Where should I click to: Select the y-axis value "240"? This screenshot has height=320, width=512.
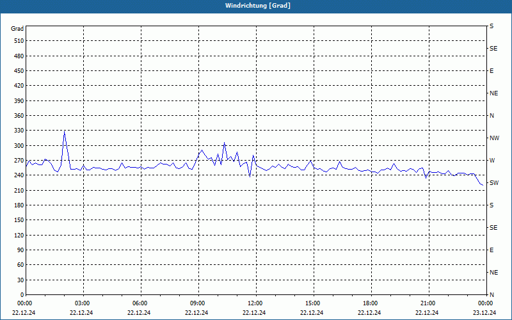point(19,175)
